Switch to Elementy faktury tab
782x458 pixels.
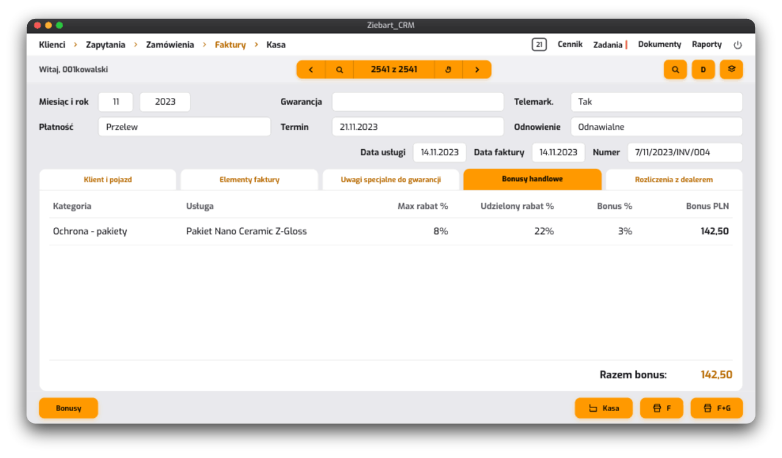(x=250, y=180)
